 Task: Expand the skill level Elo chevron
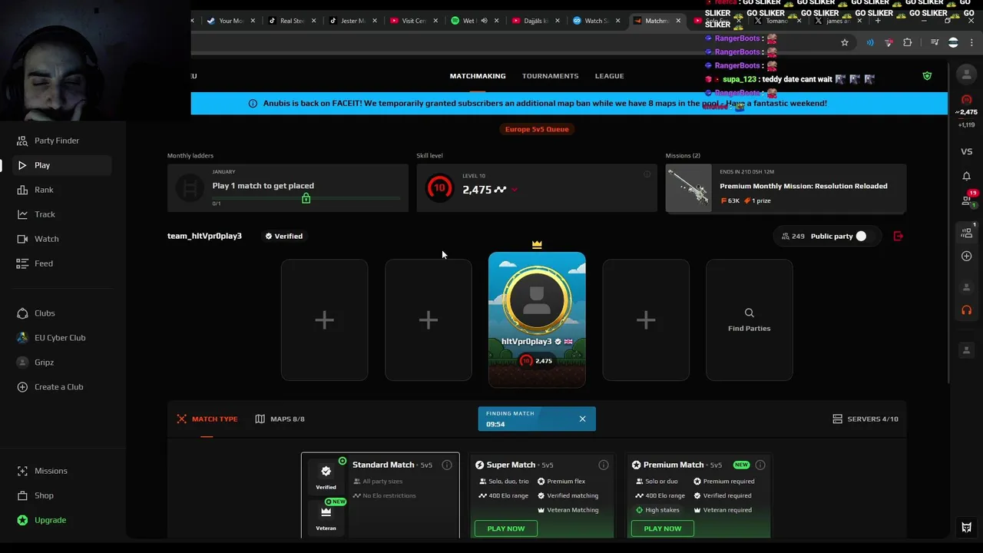[x=514, y=190]
